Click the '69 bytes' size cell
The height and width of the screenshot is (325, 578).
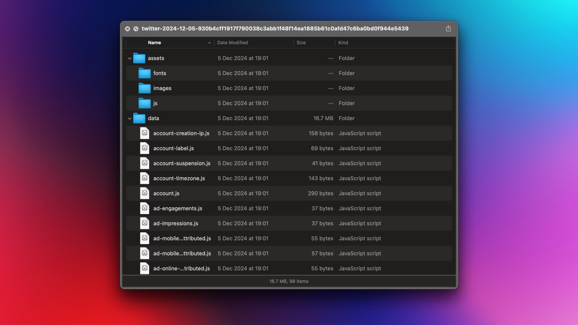[x=322, y=148]
